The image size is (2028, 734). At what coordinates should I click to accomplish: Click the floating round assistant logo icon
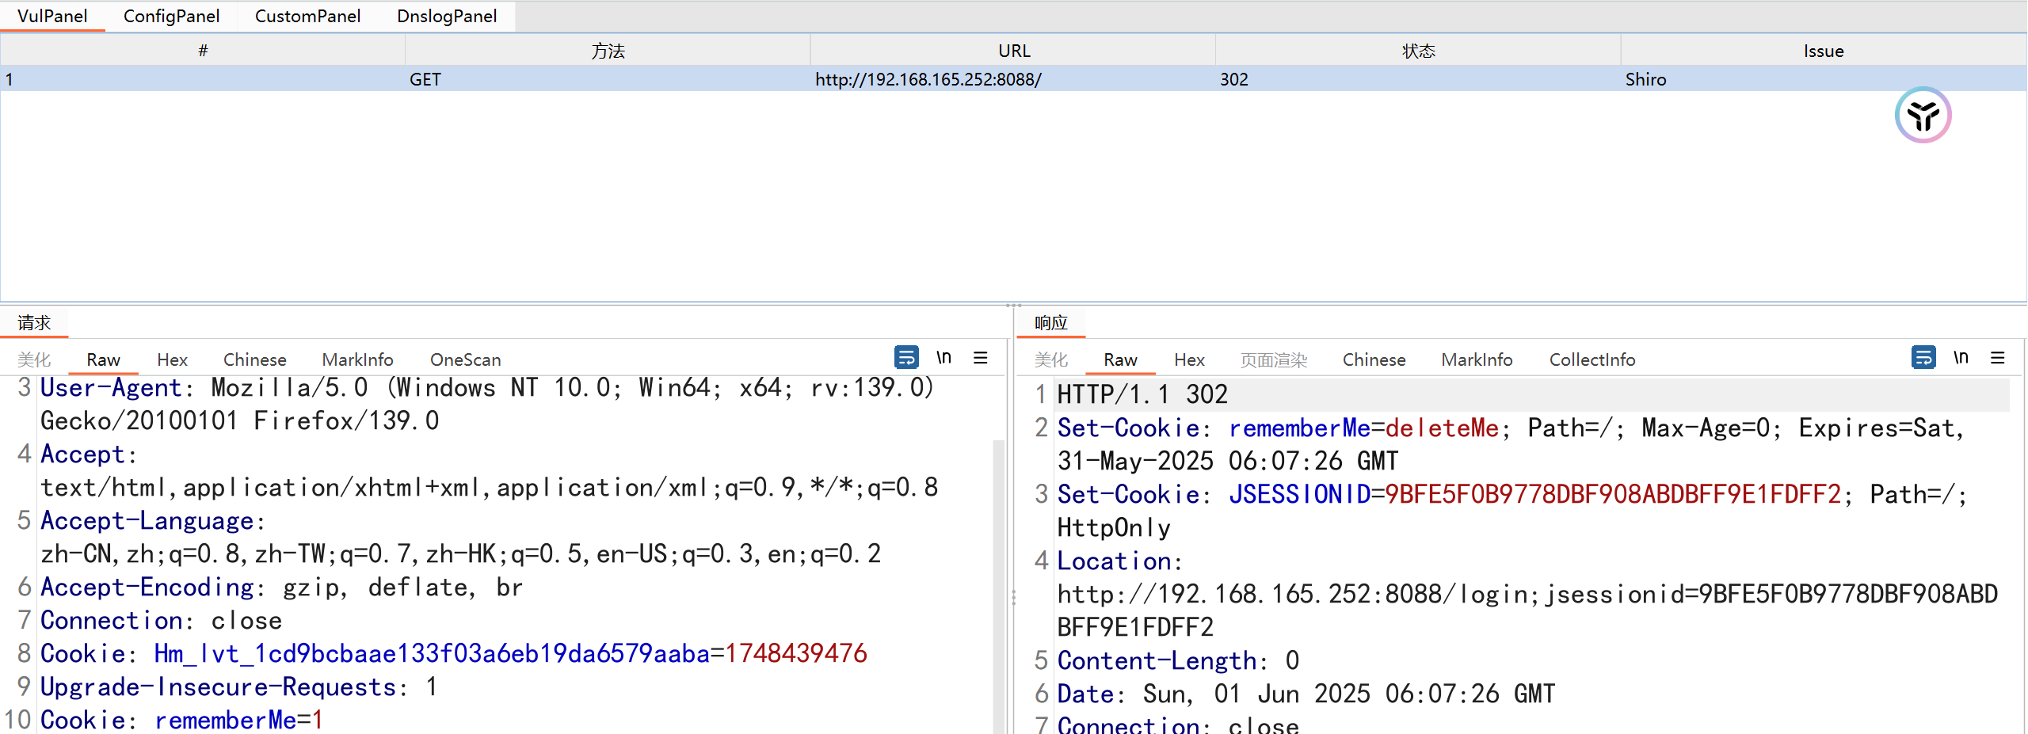(1922, 116)
